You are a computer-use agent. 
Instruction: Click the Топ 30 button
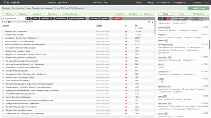click(35, 19)
